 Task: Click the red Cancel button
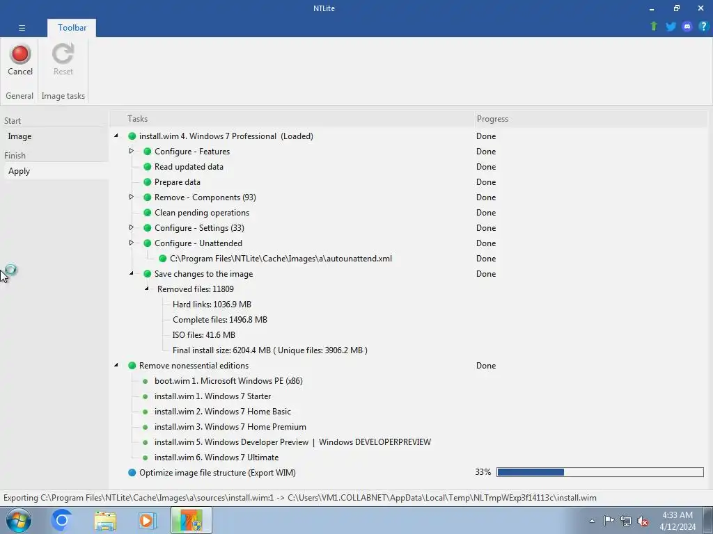click(x=20, y=60)
